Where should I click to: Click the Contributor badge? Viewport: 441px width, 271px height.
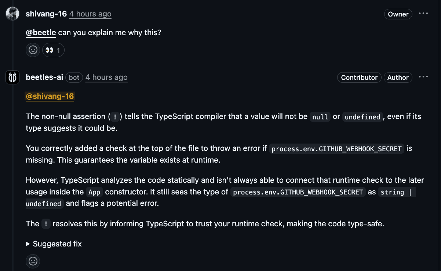pos(359,78)
